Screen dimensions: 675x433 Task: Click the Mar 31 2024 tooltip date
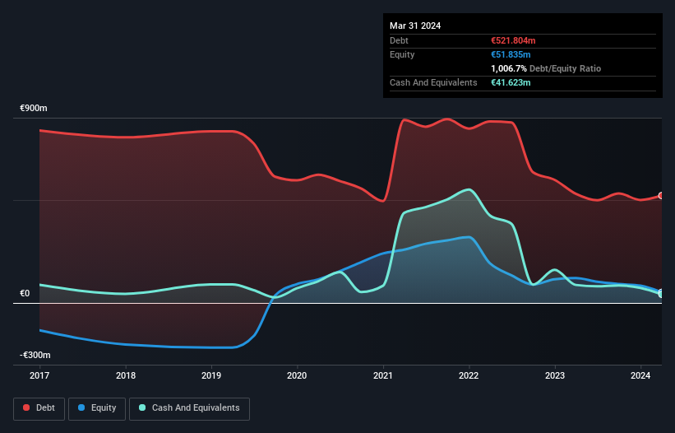pos(415,26)
